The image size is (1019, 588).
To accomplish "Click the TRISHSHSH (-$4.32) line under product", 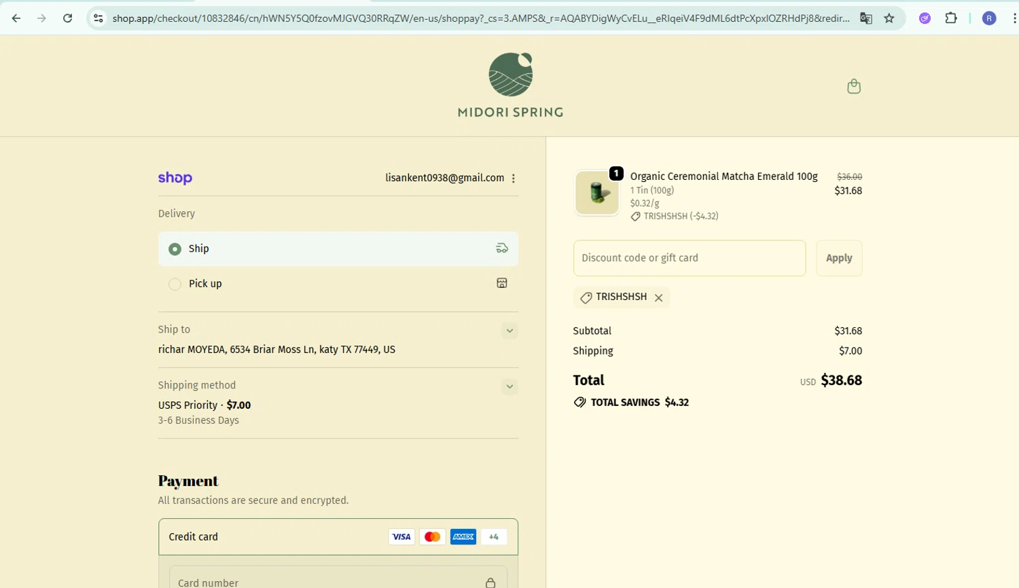I will click(675, 217).
